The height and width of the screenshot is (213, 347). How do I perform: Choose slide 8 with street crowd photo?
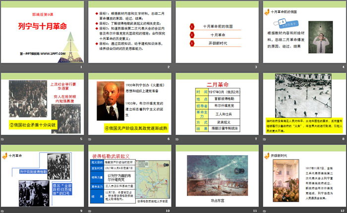pos(303,104)
